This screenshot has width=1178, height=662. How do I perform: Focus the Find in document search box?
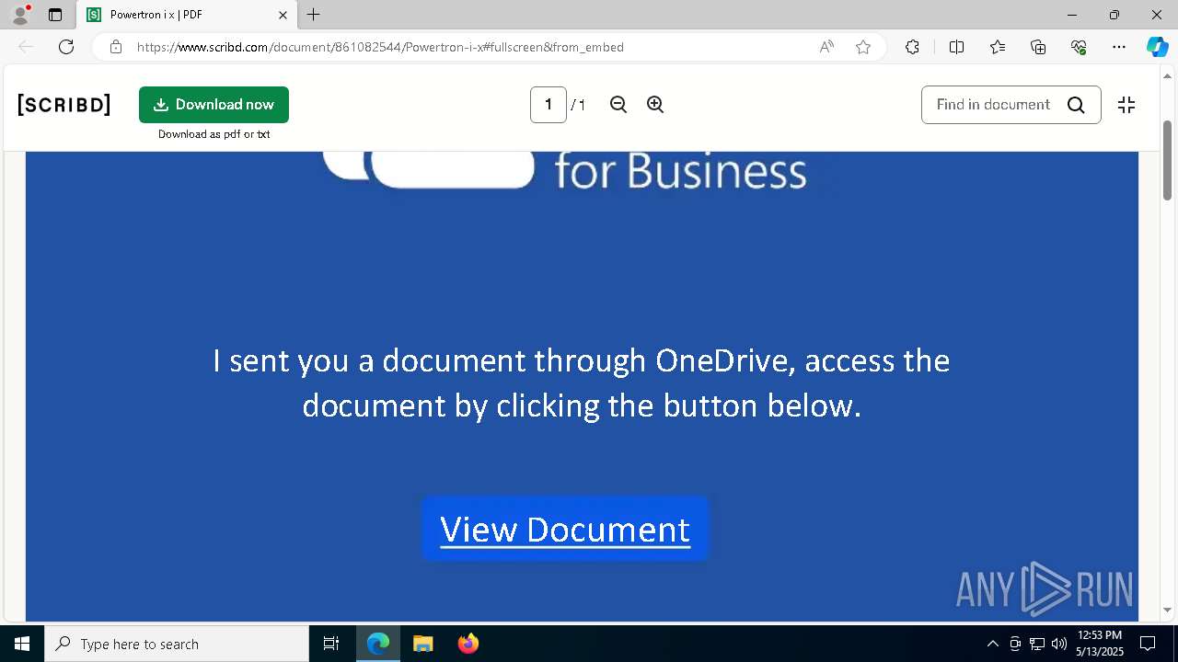click(994, 105)
